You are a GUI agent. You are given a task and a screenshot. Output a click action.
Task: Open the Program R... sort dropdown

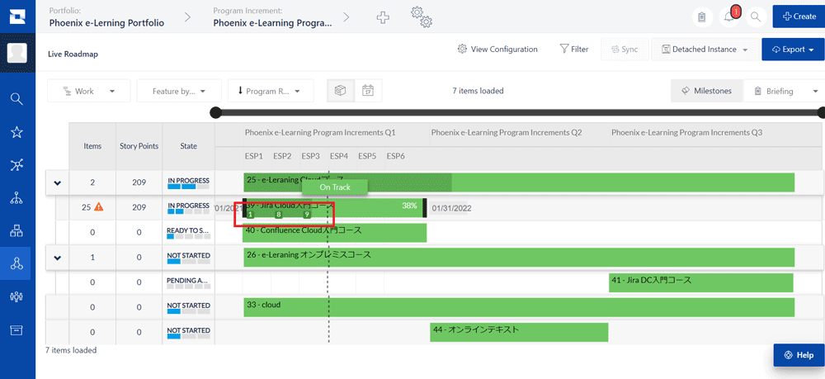click(x=271, y=91)
